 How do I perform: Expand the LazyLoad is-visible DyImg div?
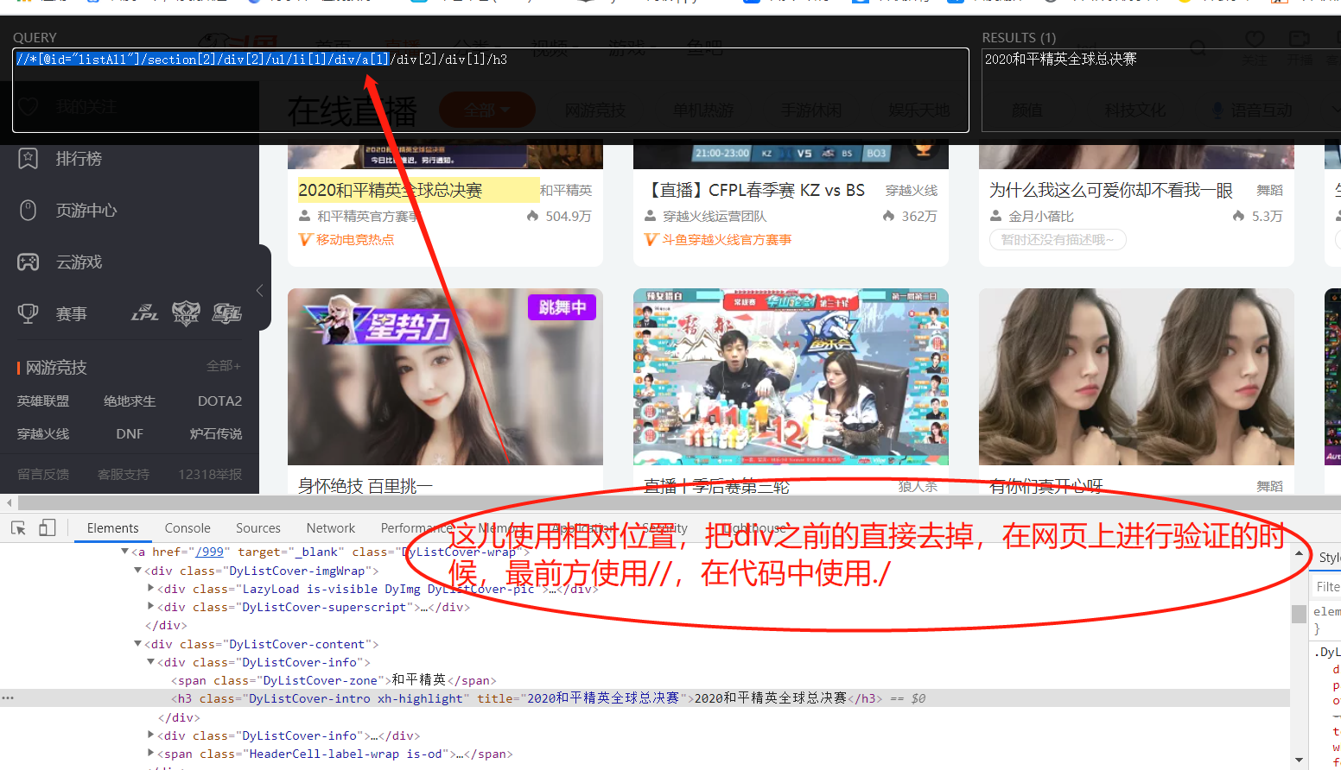pos(151,588)
